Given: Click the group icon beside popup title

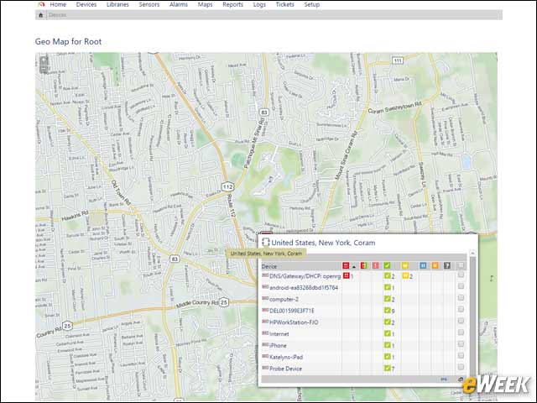Looking at the screenshot, I should [x=266, y=243].
